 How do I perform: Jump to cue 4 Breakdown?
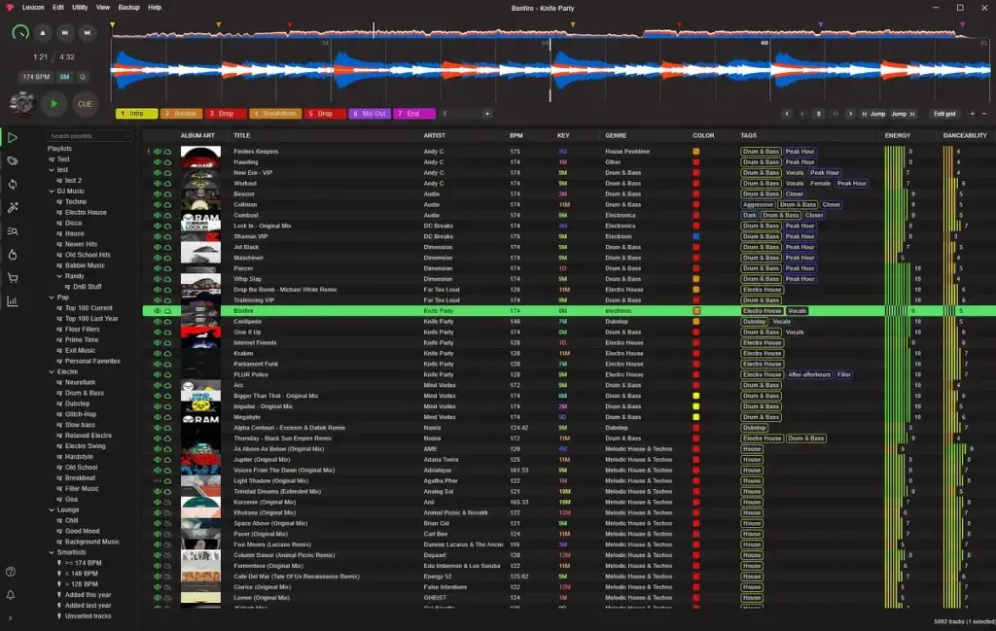pos(275,114)
